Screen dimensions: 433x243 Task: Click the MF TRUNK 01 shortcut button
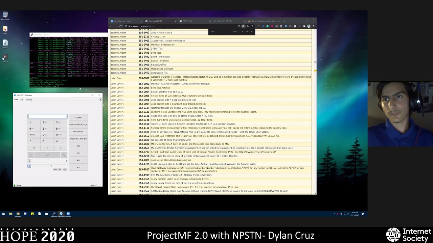click(78, 132)
